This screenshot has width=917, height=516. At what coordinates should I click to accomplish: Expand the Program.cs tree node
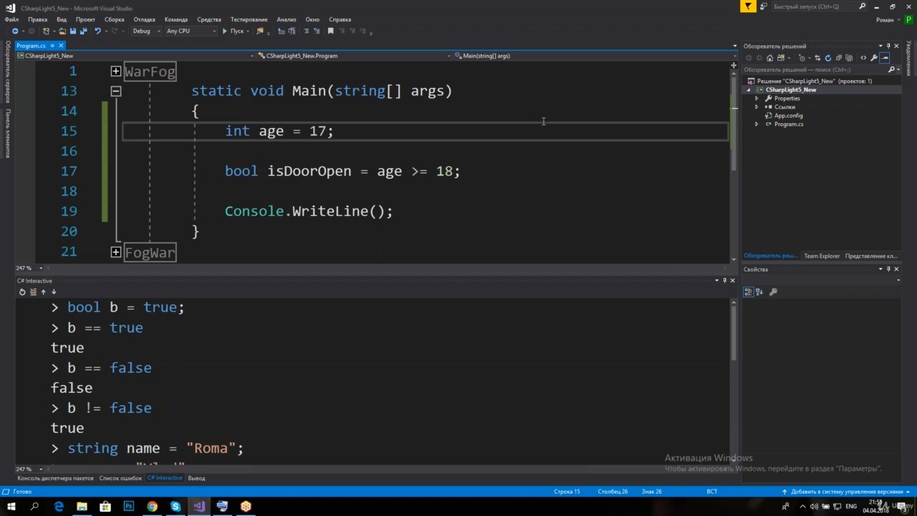757,124
